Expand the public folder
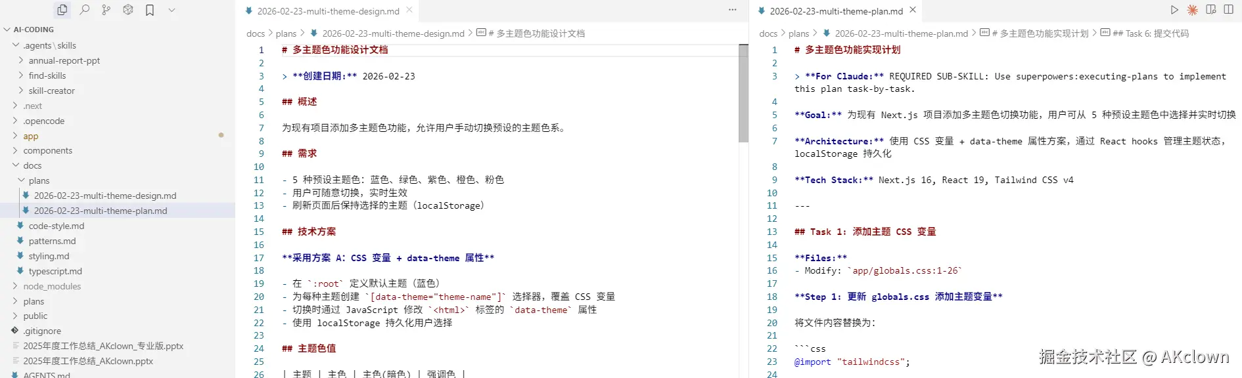The width and height of the screenshot is (1242, 378). coord(16,316)
